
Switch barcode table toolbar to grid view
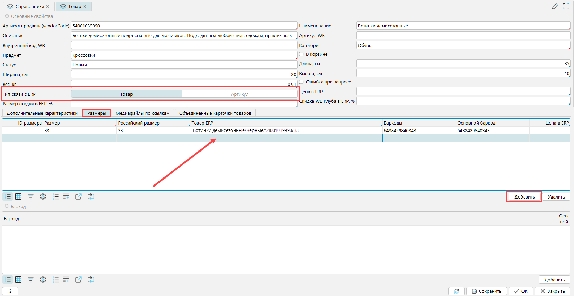[x=19, y=280]
